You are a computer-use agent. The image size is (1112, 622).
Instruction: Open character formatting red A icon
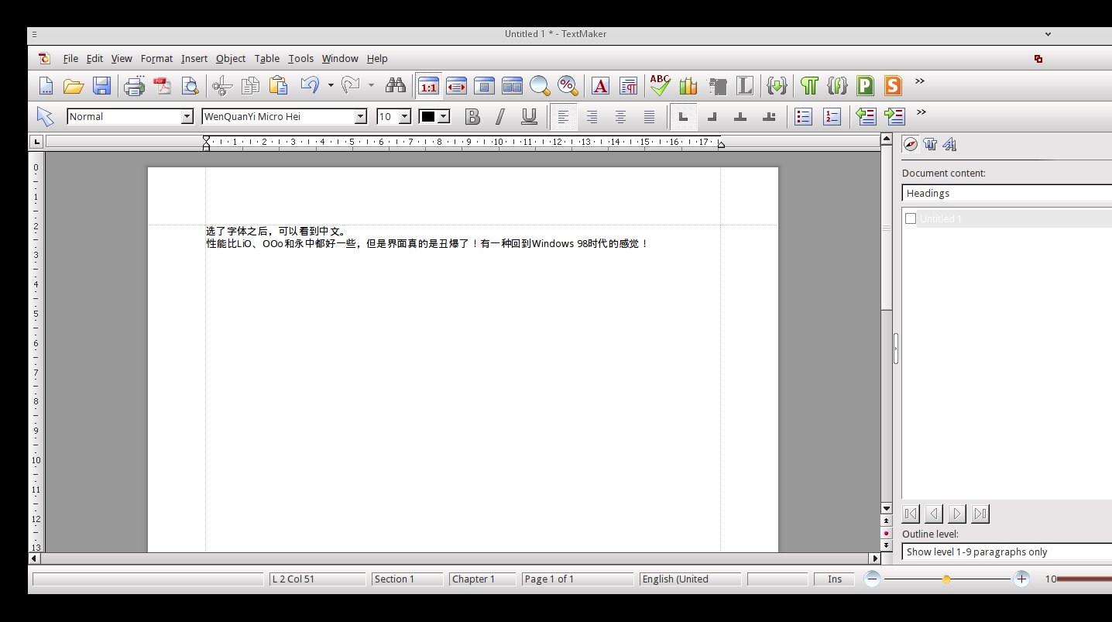tap(600, 85)
